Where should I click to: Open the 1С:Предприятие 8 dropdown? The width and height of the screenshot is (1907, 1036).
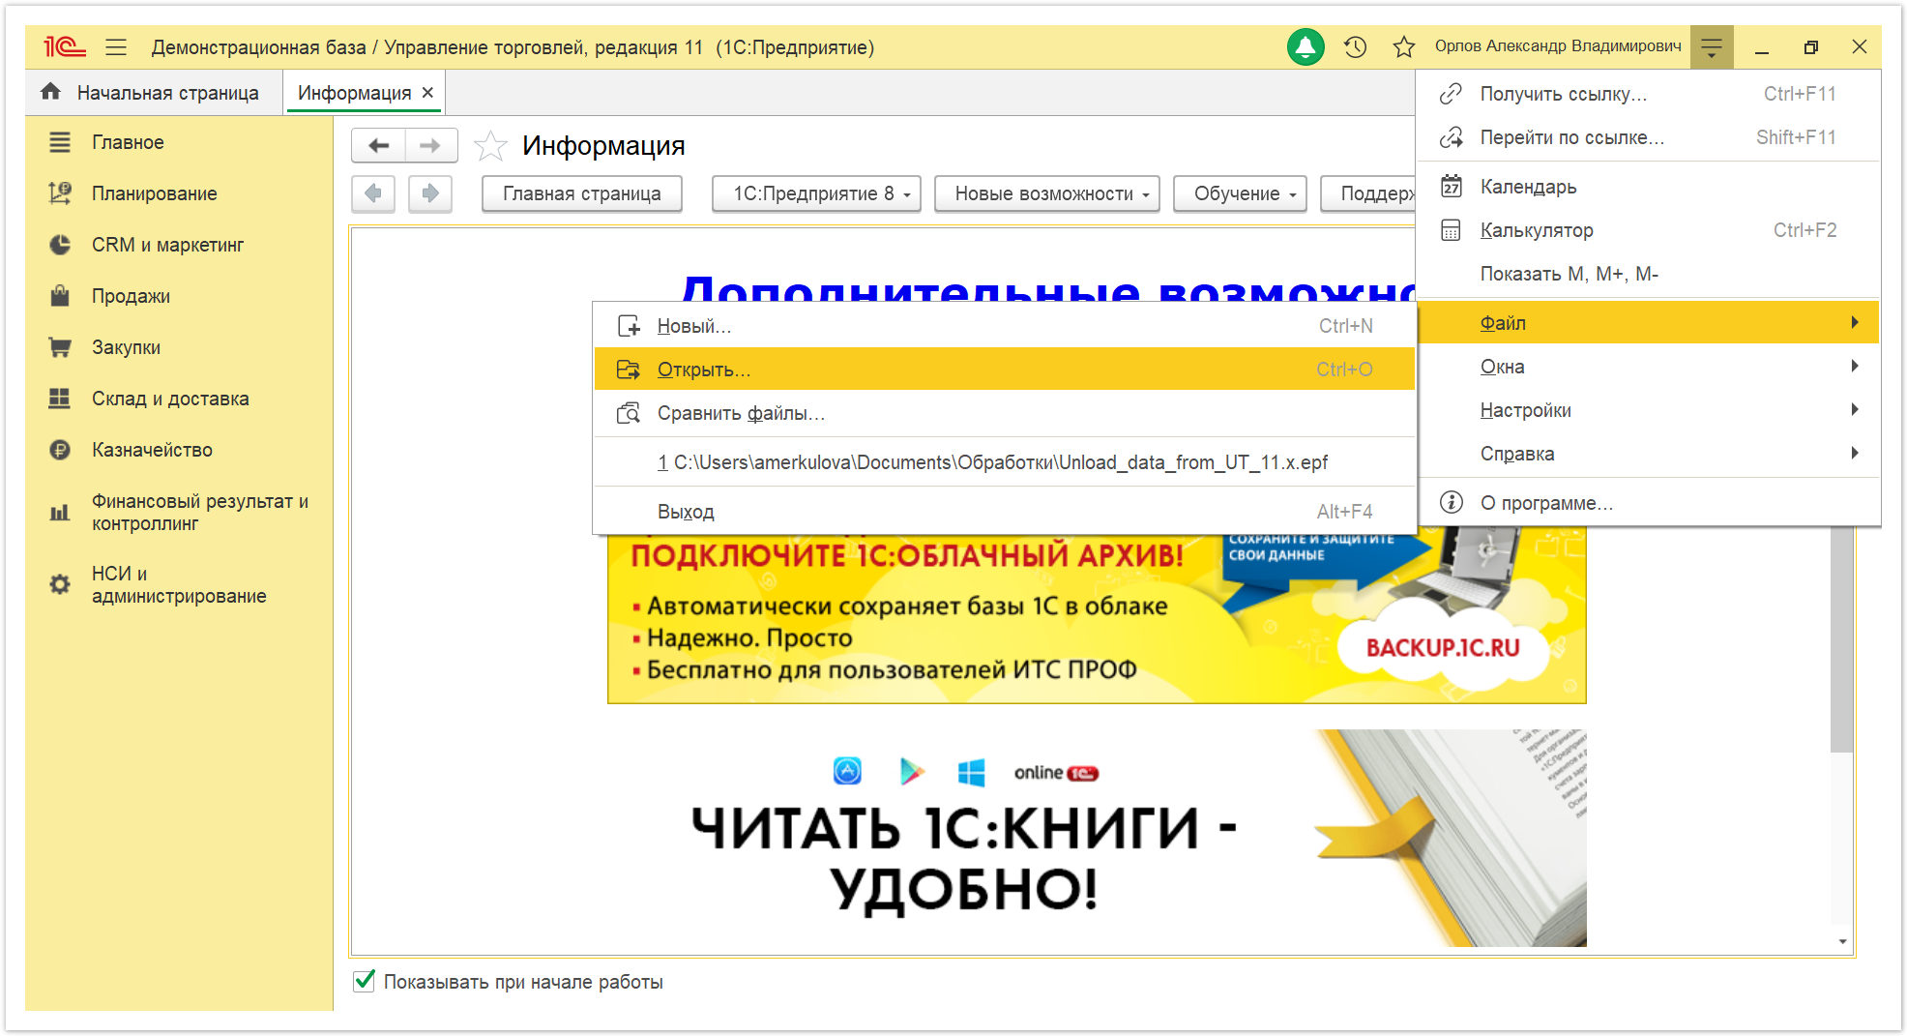point(816,193)
